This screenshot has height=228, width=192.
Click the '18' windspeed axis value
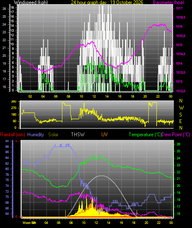[12, 7]
